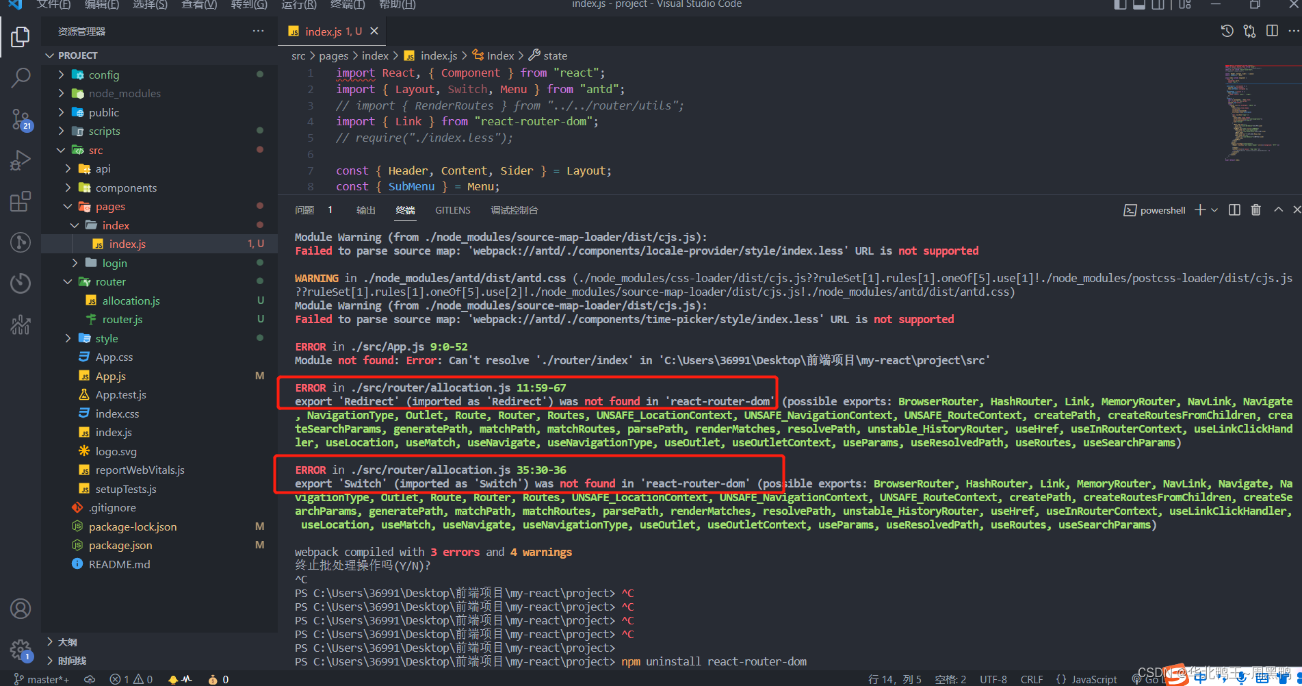Open App.js in file tree
This screenshot has height=686, width=1302.
coord(159,376)
